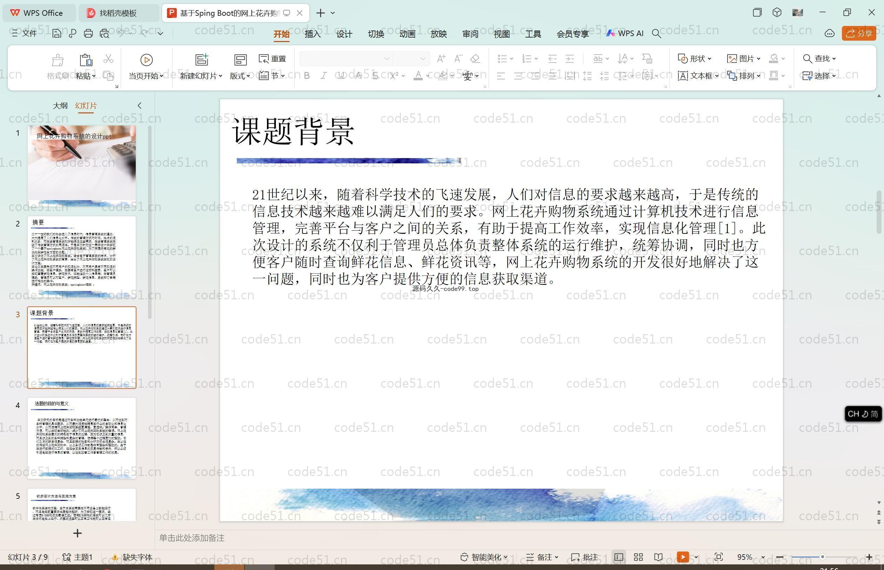884x570 pixels.
Task: Open the File menu
Action: tap(24, 33)
